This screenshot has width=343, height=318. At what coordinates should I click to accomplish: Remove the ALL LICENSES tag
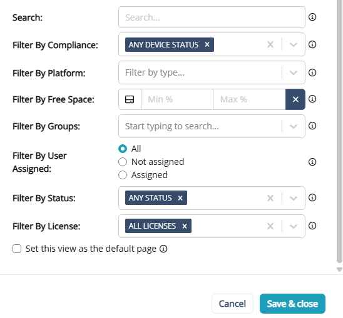[185, 226]
